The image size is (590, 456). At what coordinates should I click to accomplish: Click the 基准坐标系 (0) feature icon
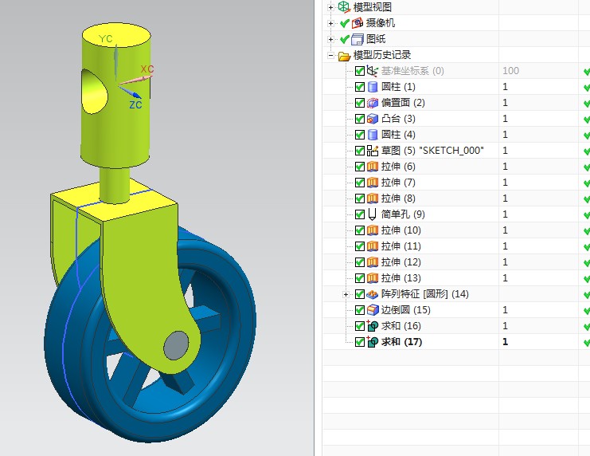pyautogui.click(x=372, y=71)
